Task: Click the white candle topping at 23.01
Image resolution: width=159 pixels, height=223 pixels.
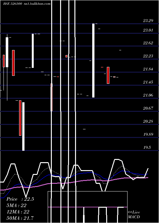Action: [x=33, y=51]
